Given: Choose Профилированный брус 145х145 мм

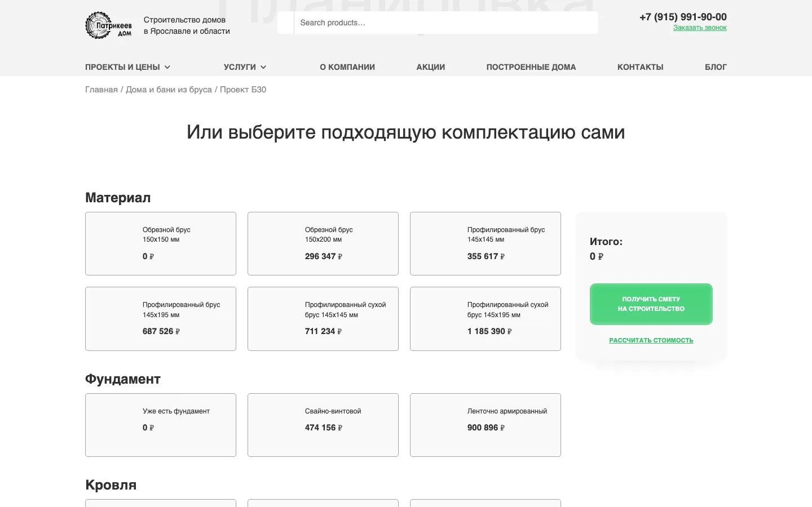Looking at the screenshot, I should coord(486,243).
